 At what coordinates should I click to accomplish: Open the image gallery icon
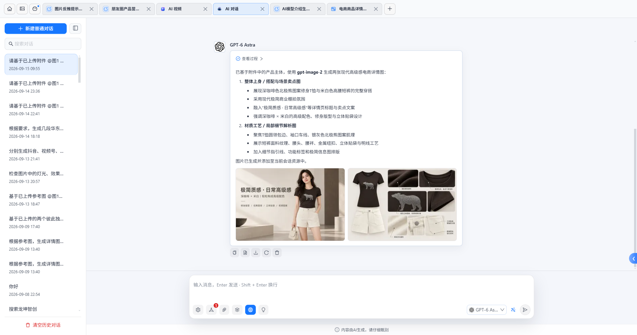[x=22, y=9]
